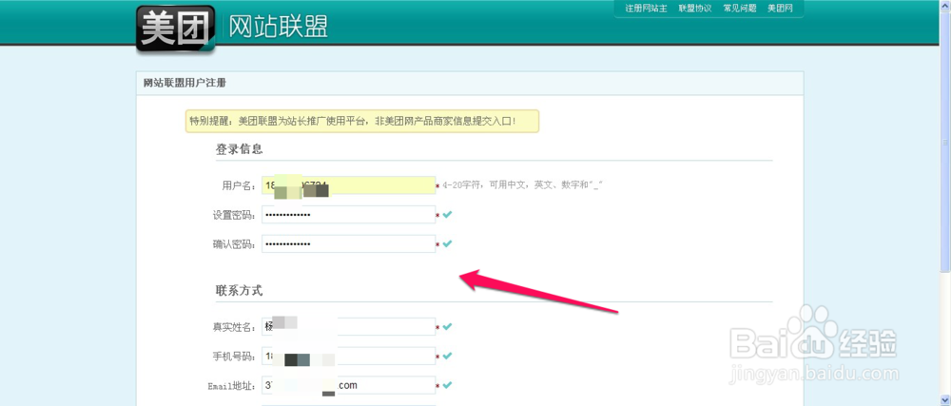Click the 登录信息 section heading

coord(239,149)
